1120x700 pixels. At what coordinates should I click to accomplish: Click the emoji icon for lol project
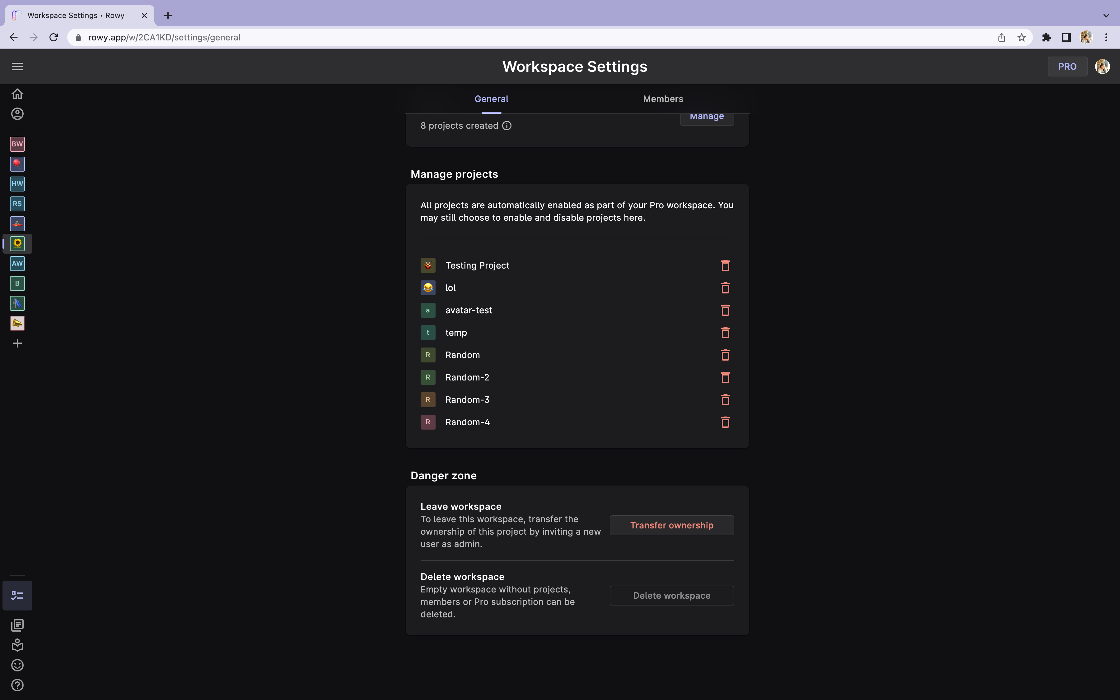point(428,288)
